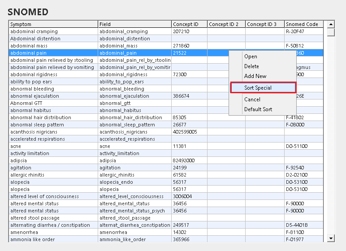Click the scrollbar thumb at the top
This screenshot has width=346, height=251.
(x=331, y=32)
